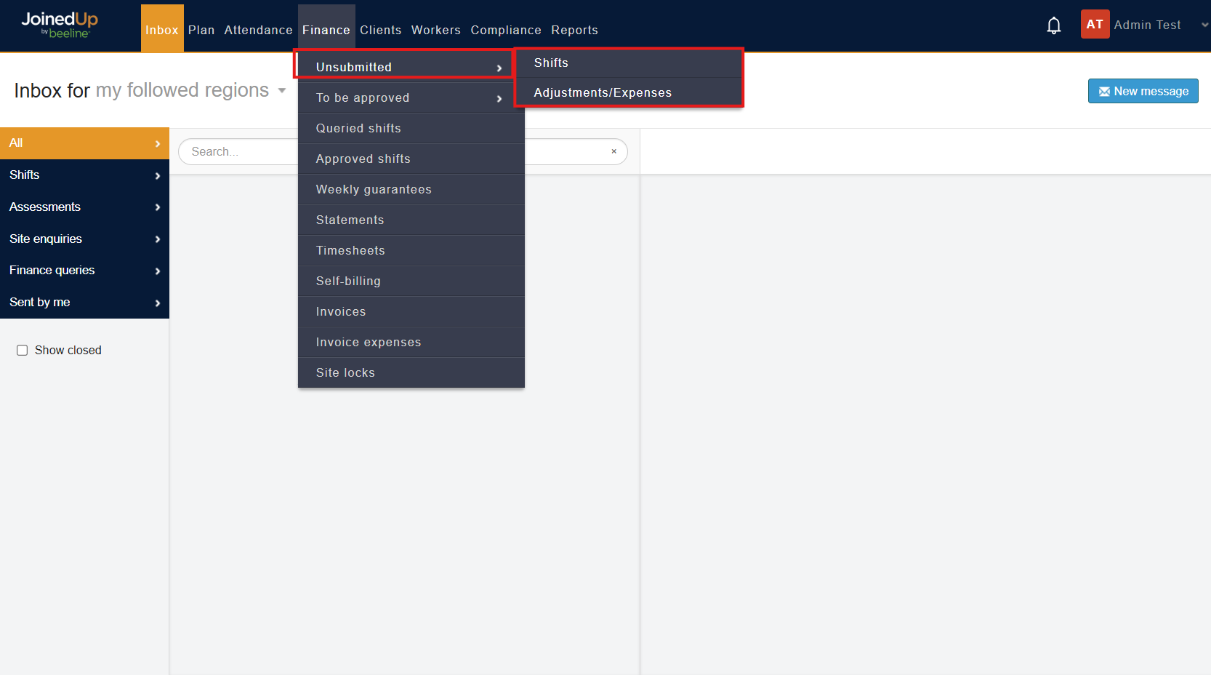Image resolution: width=1211 pixels, height=675 pixels.
Task: Open the Finance queries category
Action: pos(84,271)
